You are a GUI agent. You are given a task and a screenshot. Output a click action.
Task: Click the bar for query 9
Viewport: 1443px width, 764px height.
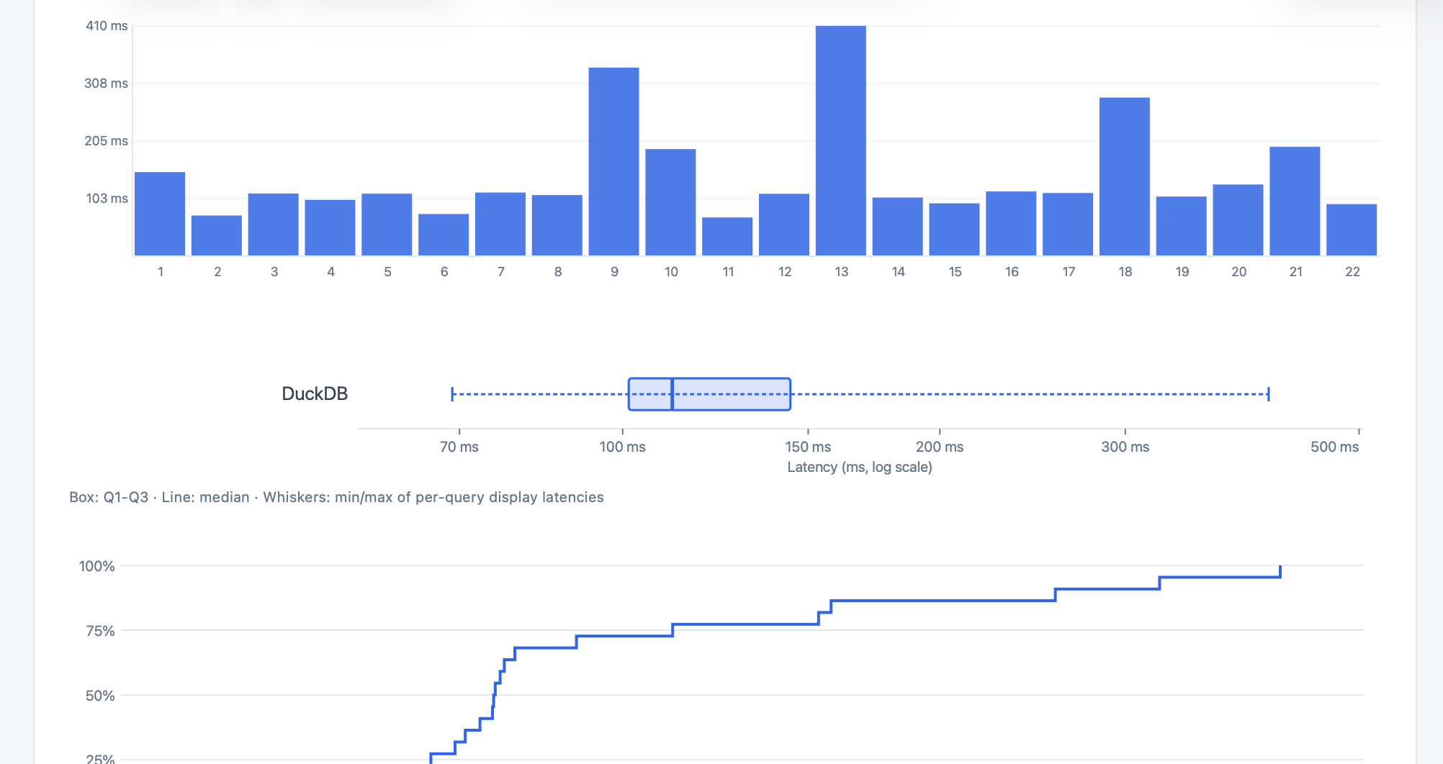pos(613,161)
